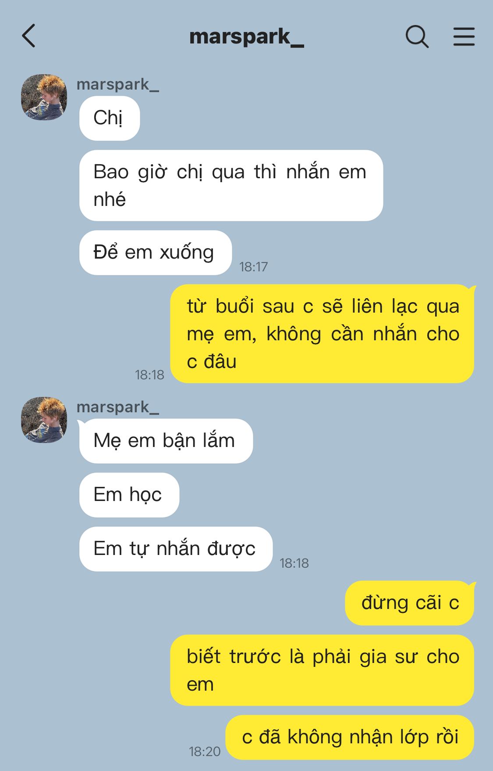Tap the yellow 'đừng cãi c' bubble
Screen dimensions: 493x771
pyautogui.click(x=410, y=603)
